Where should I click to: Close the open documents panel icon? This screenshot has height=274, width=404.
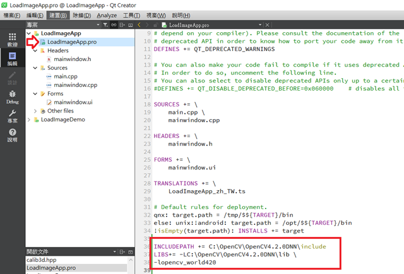click(x=131, y=252)
